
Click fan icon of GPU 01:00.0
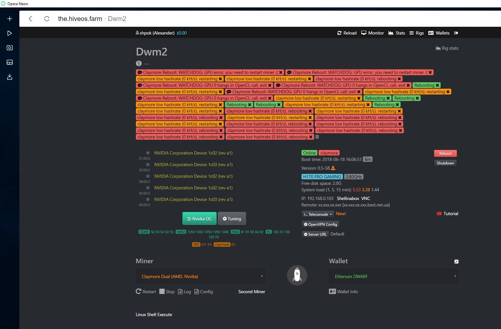[x=148, y=153]
